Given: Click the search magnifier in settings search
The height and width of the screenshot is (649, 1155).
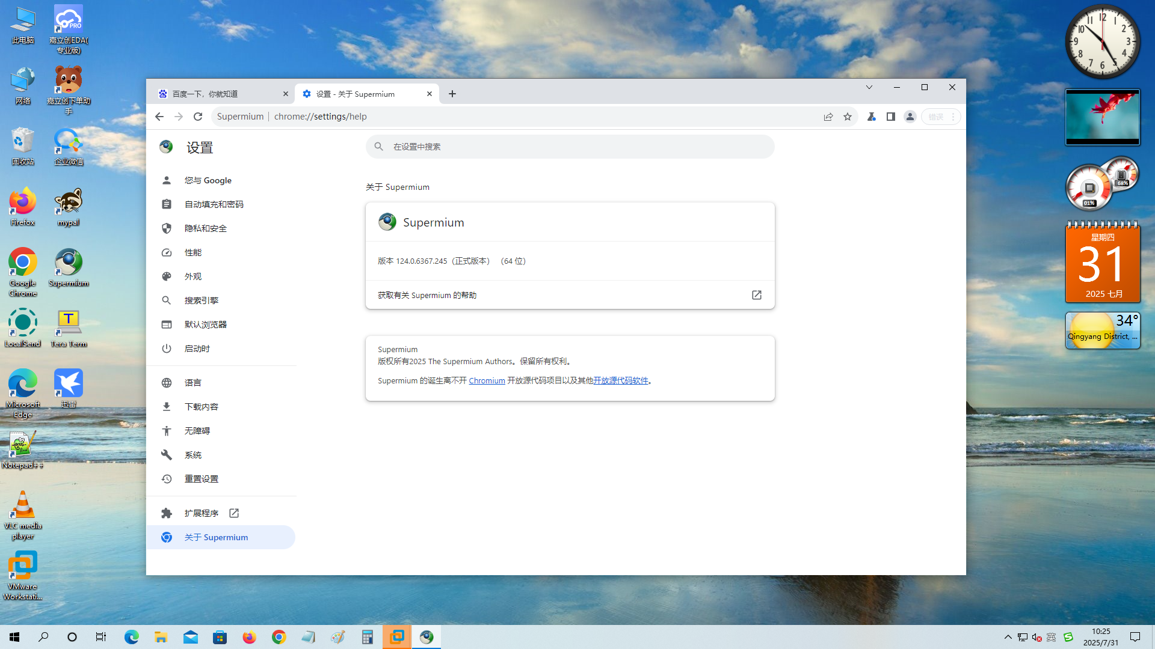Looking at the screenshot, I should [378, 147].
